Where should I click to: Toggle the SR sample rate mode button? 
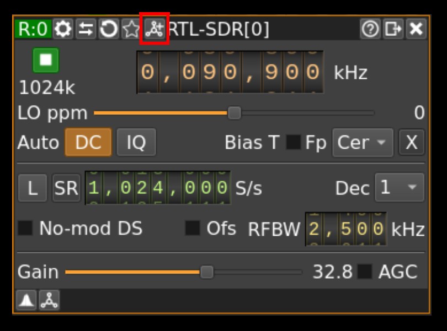point(66,188)
